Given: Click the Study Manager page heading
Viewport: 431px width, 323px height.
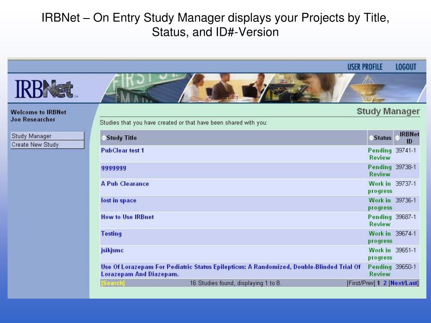Looking at the screenshot, I should 388,111.
